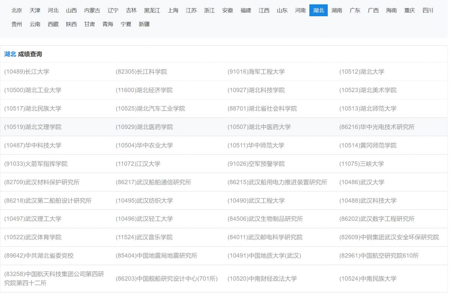454x295 pixels.
Task: Open (10519)湖北文理学院 link
Action: pyautogui.click(x=33, y=127)
